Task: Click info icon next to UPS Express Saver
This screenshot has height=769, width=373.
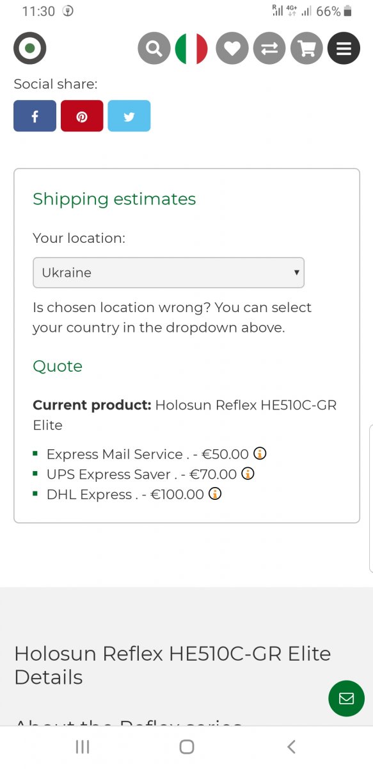Action: pos(248,474)
